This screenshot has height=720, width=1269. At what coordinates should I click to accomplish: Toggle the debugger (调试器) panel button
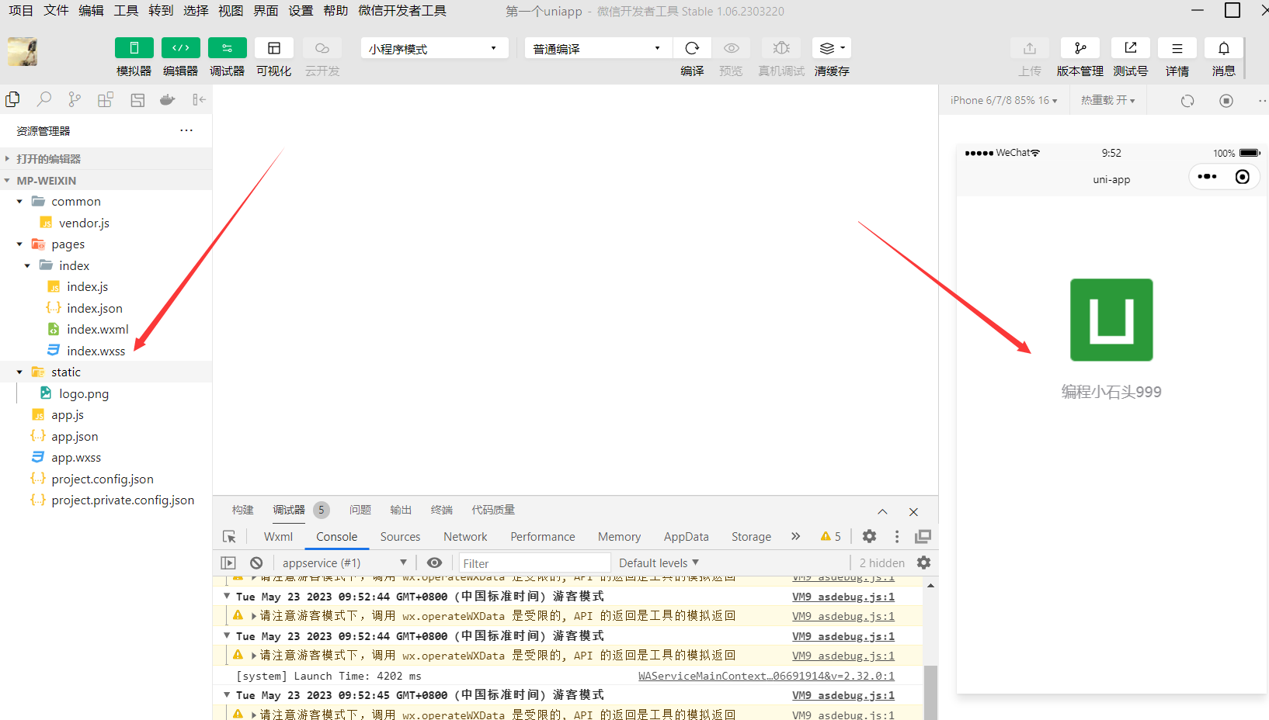227,48
